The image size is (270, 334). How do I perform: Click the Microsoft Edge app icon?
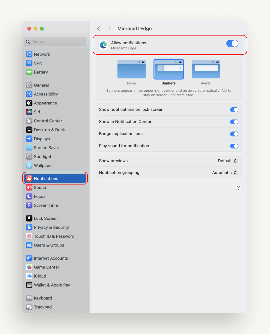click(x=103, y=45)
